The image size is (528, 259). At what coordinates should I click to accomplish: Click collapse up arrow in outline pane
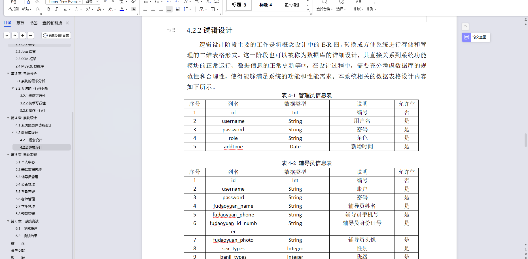click(15, 35)
